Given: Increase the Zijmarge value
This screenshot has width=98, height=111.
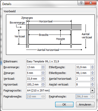Looking at the screenshot, I should click(x=43, y=72).
